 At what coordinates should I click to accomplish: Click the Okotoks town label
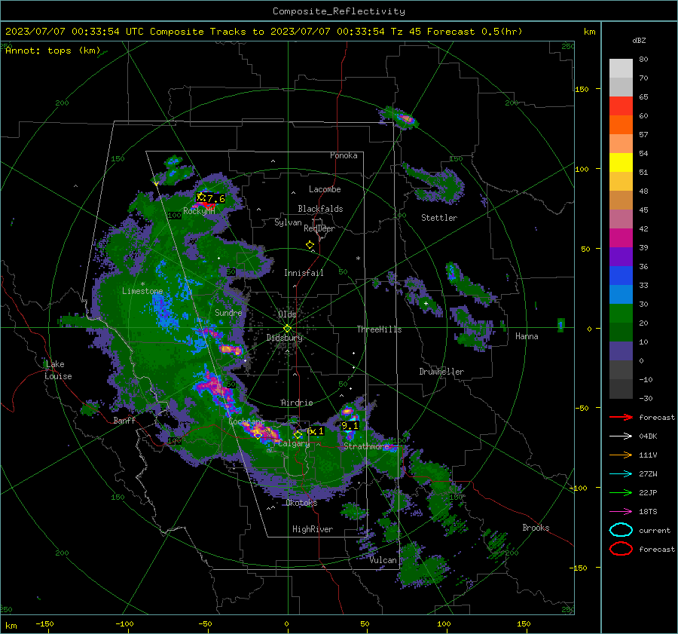pos(301,503)
